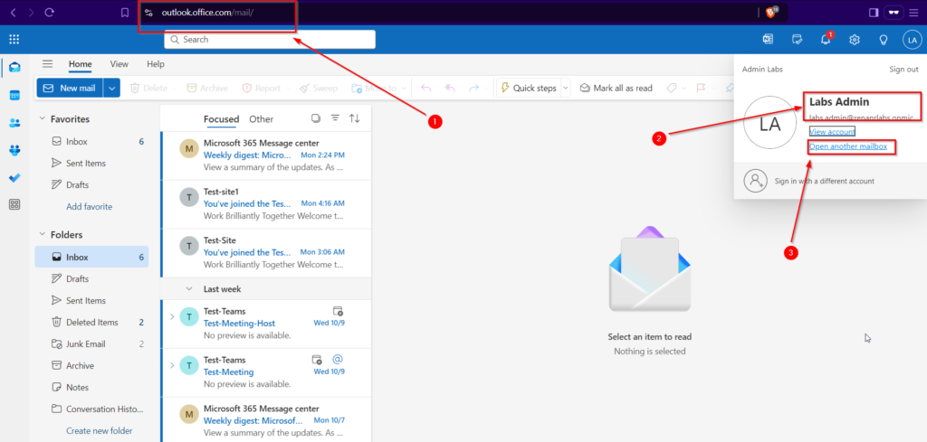Screen dimensions: 927x442
Task: Open Sent Items under Favorites
Action: [91, 163]
